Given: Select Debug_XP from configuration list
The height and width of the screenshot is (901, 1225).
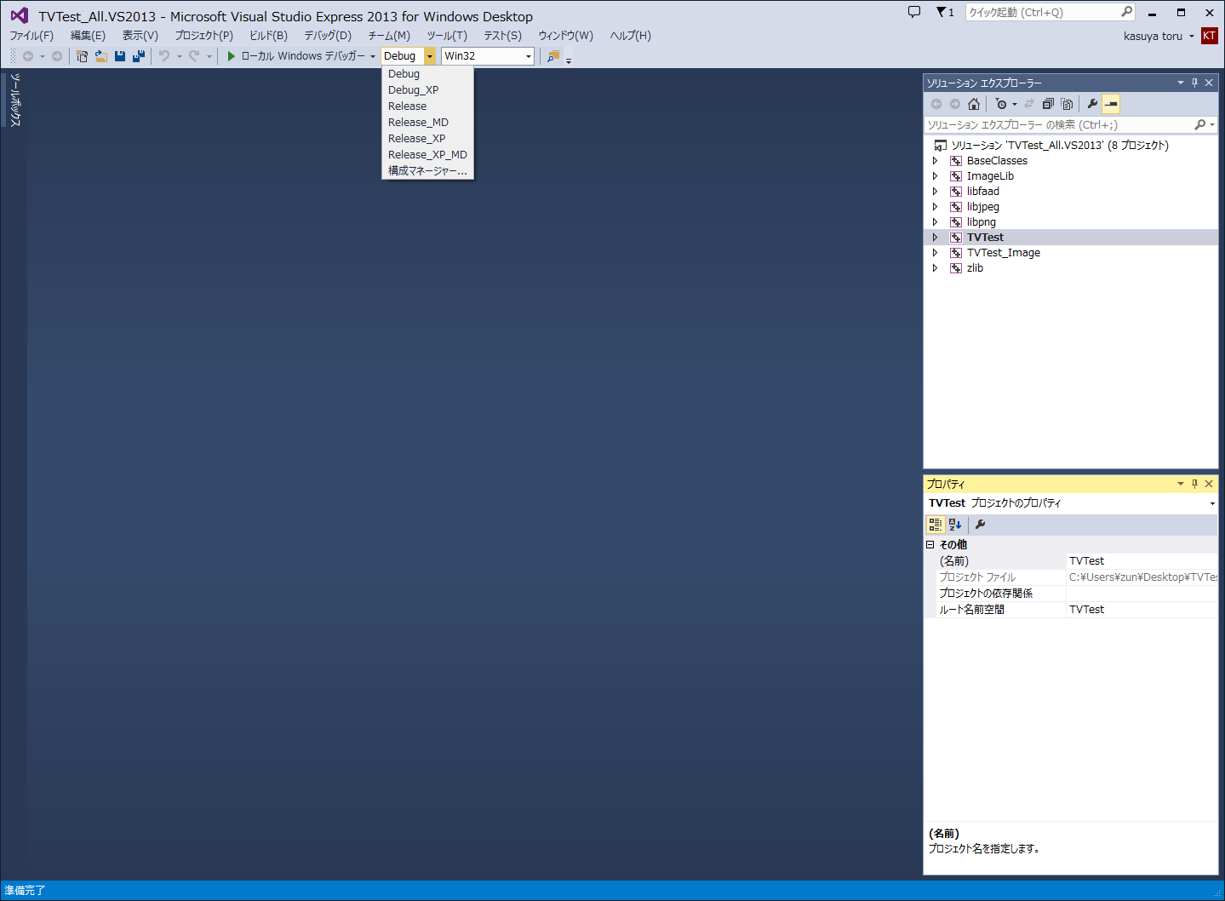Looking at the screenshot, I should pos(427,90).
